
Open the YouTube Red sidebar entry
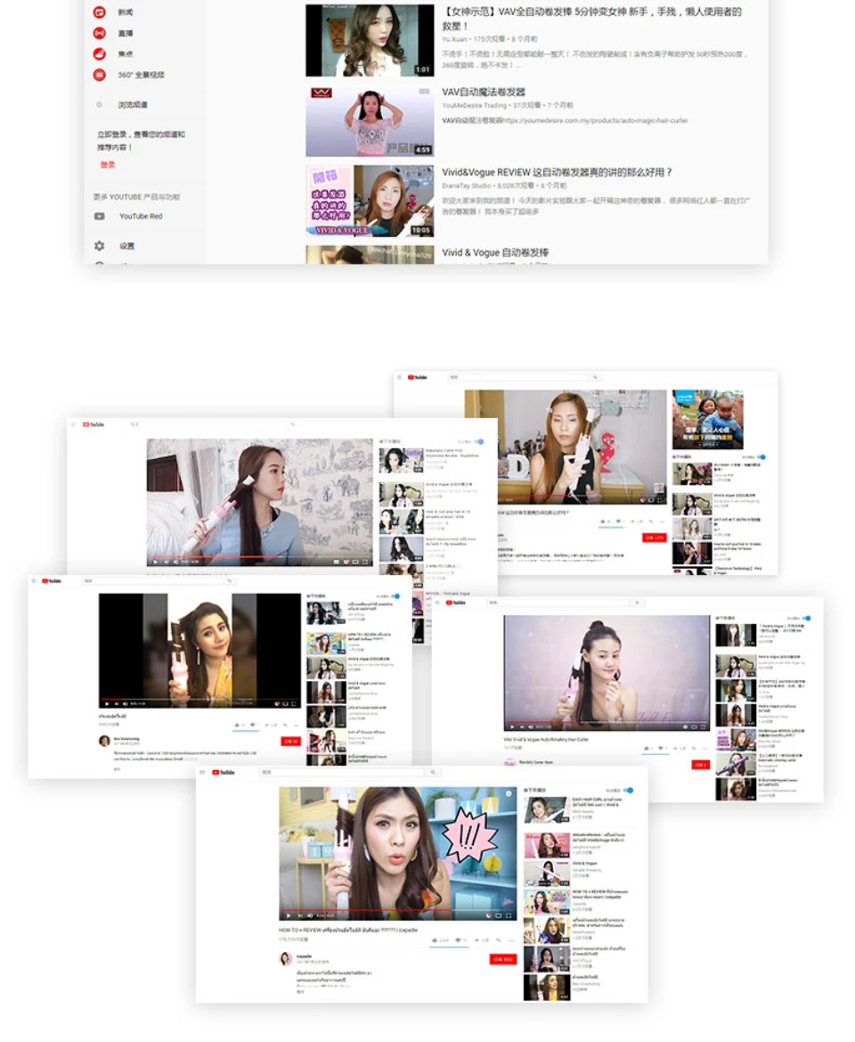[141, 216]
